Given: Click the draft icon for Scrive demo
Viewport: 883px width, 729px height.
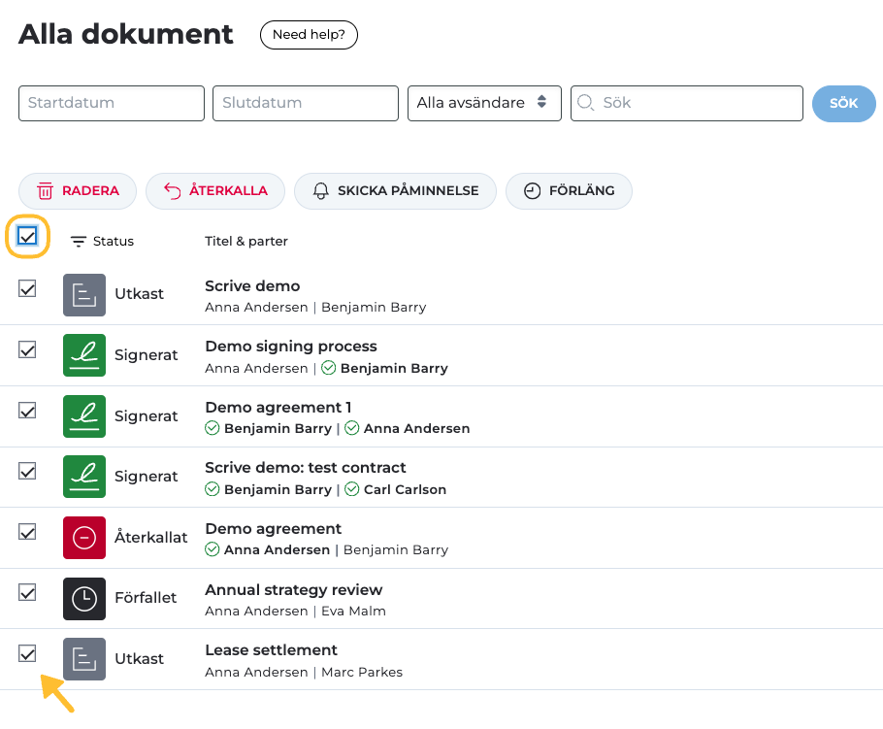Looking at the screenshot, I should click(84, 295).
